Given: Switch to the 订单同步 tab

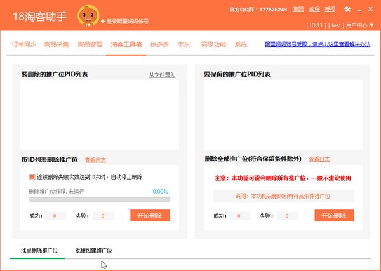Looking at the screenshot, I should coord(24,44).
